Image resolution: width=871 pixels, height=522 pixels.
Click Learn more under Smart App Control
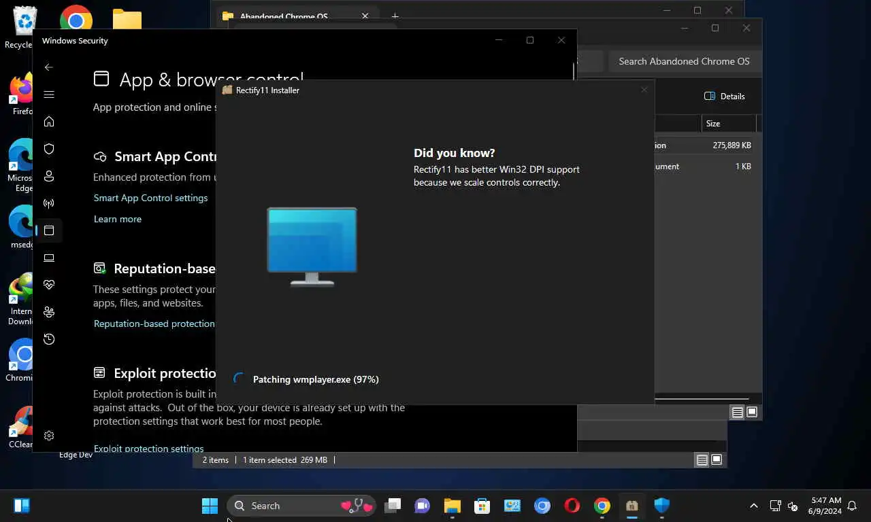(118, 219)
